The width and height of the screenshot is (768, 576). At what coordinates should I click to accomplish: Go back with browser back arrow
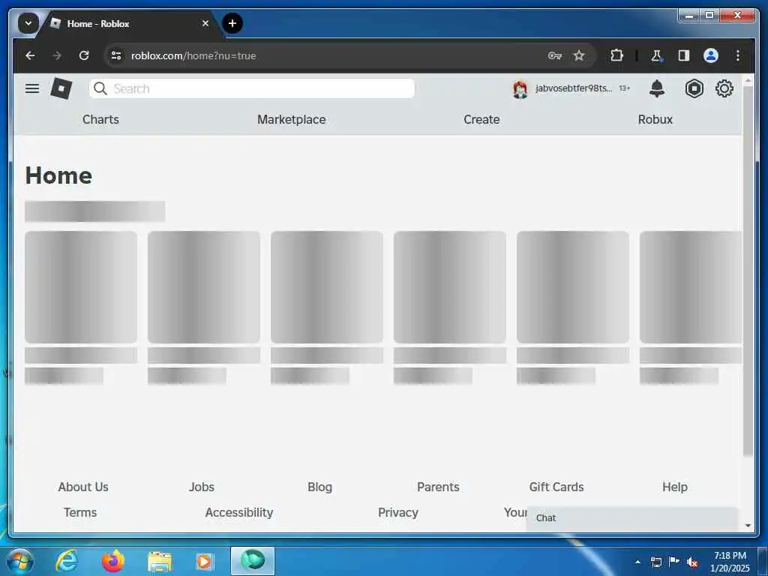pyautogui.click(x=30, y=55)
